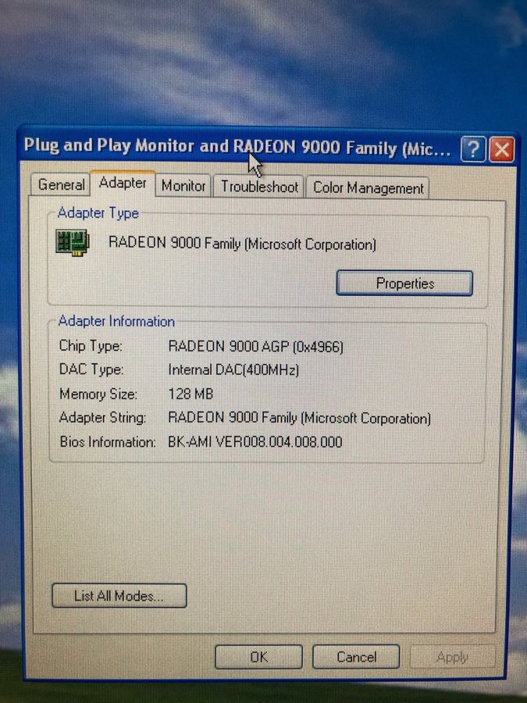Screen dimensions: 527x703
Task: Click the Adapter Information group label
Action: click(116, 321)
